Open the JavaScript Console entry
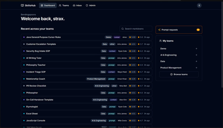This screenshot has width=223, height=128. coord(87,121)
